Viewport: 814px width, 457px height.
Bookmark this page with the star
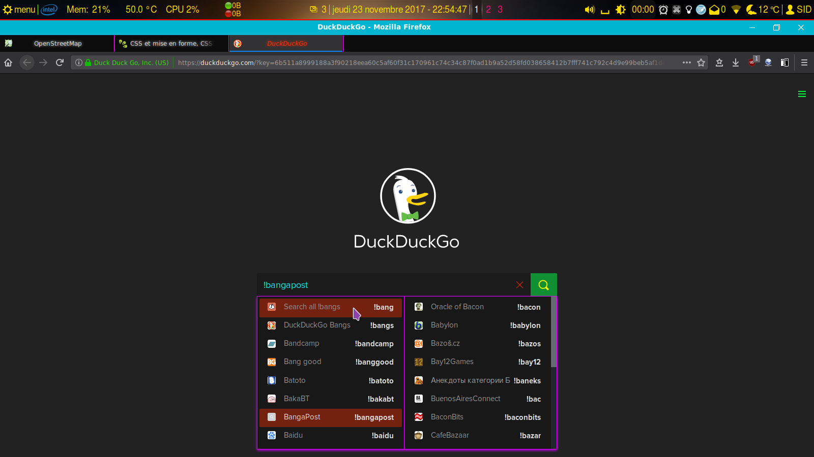tap(701, 62)
